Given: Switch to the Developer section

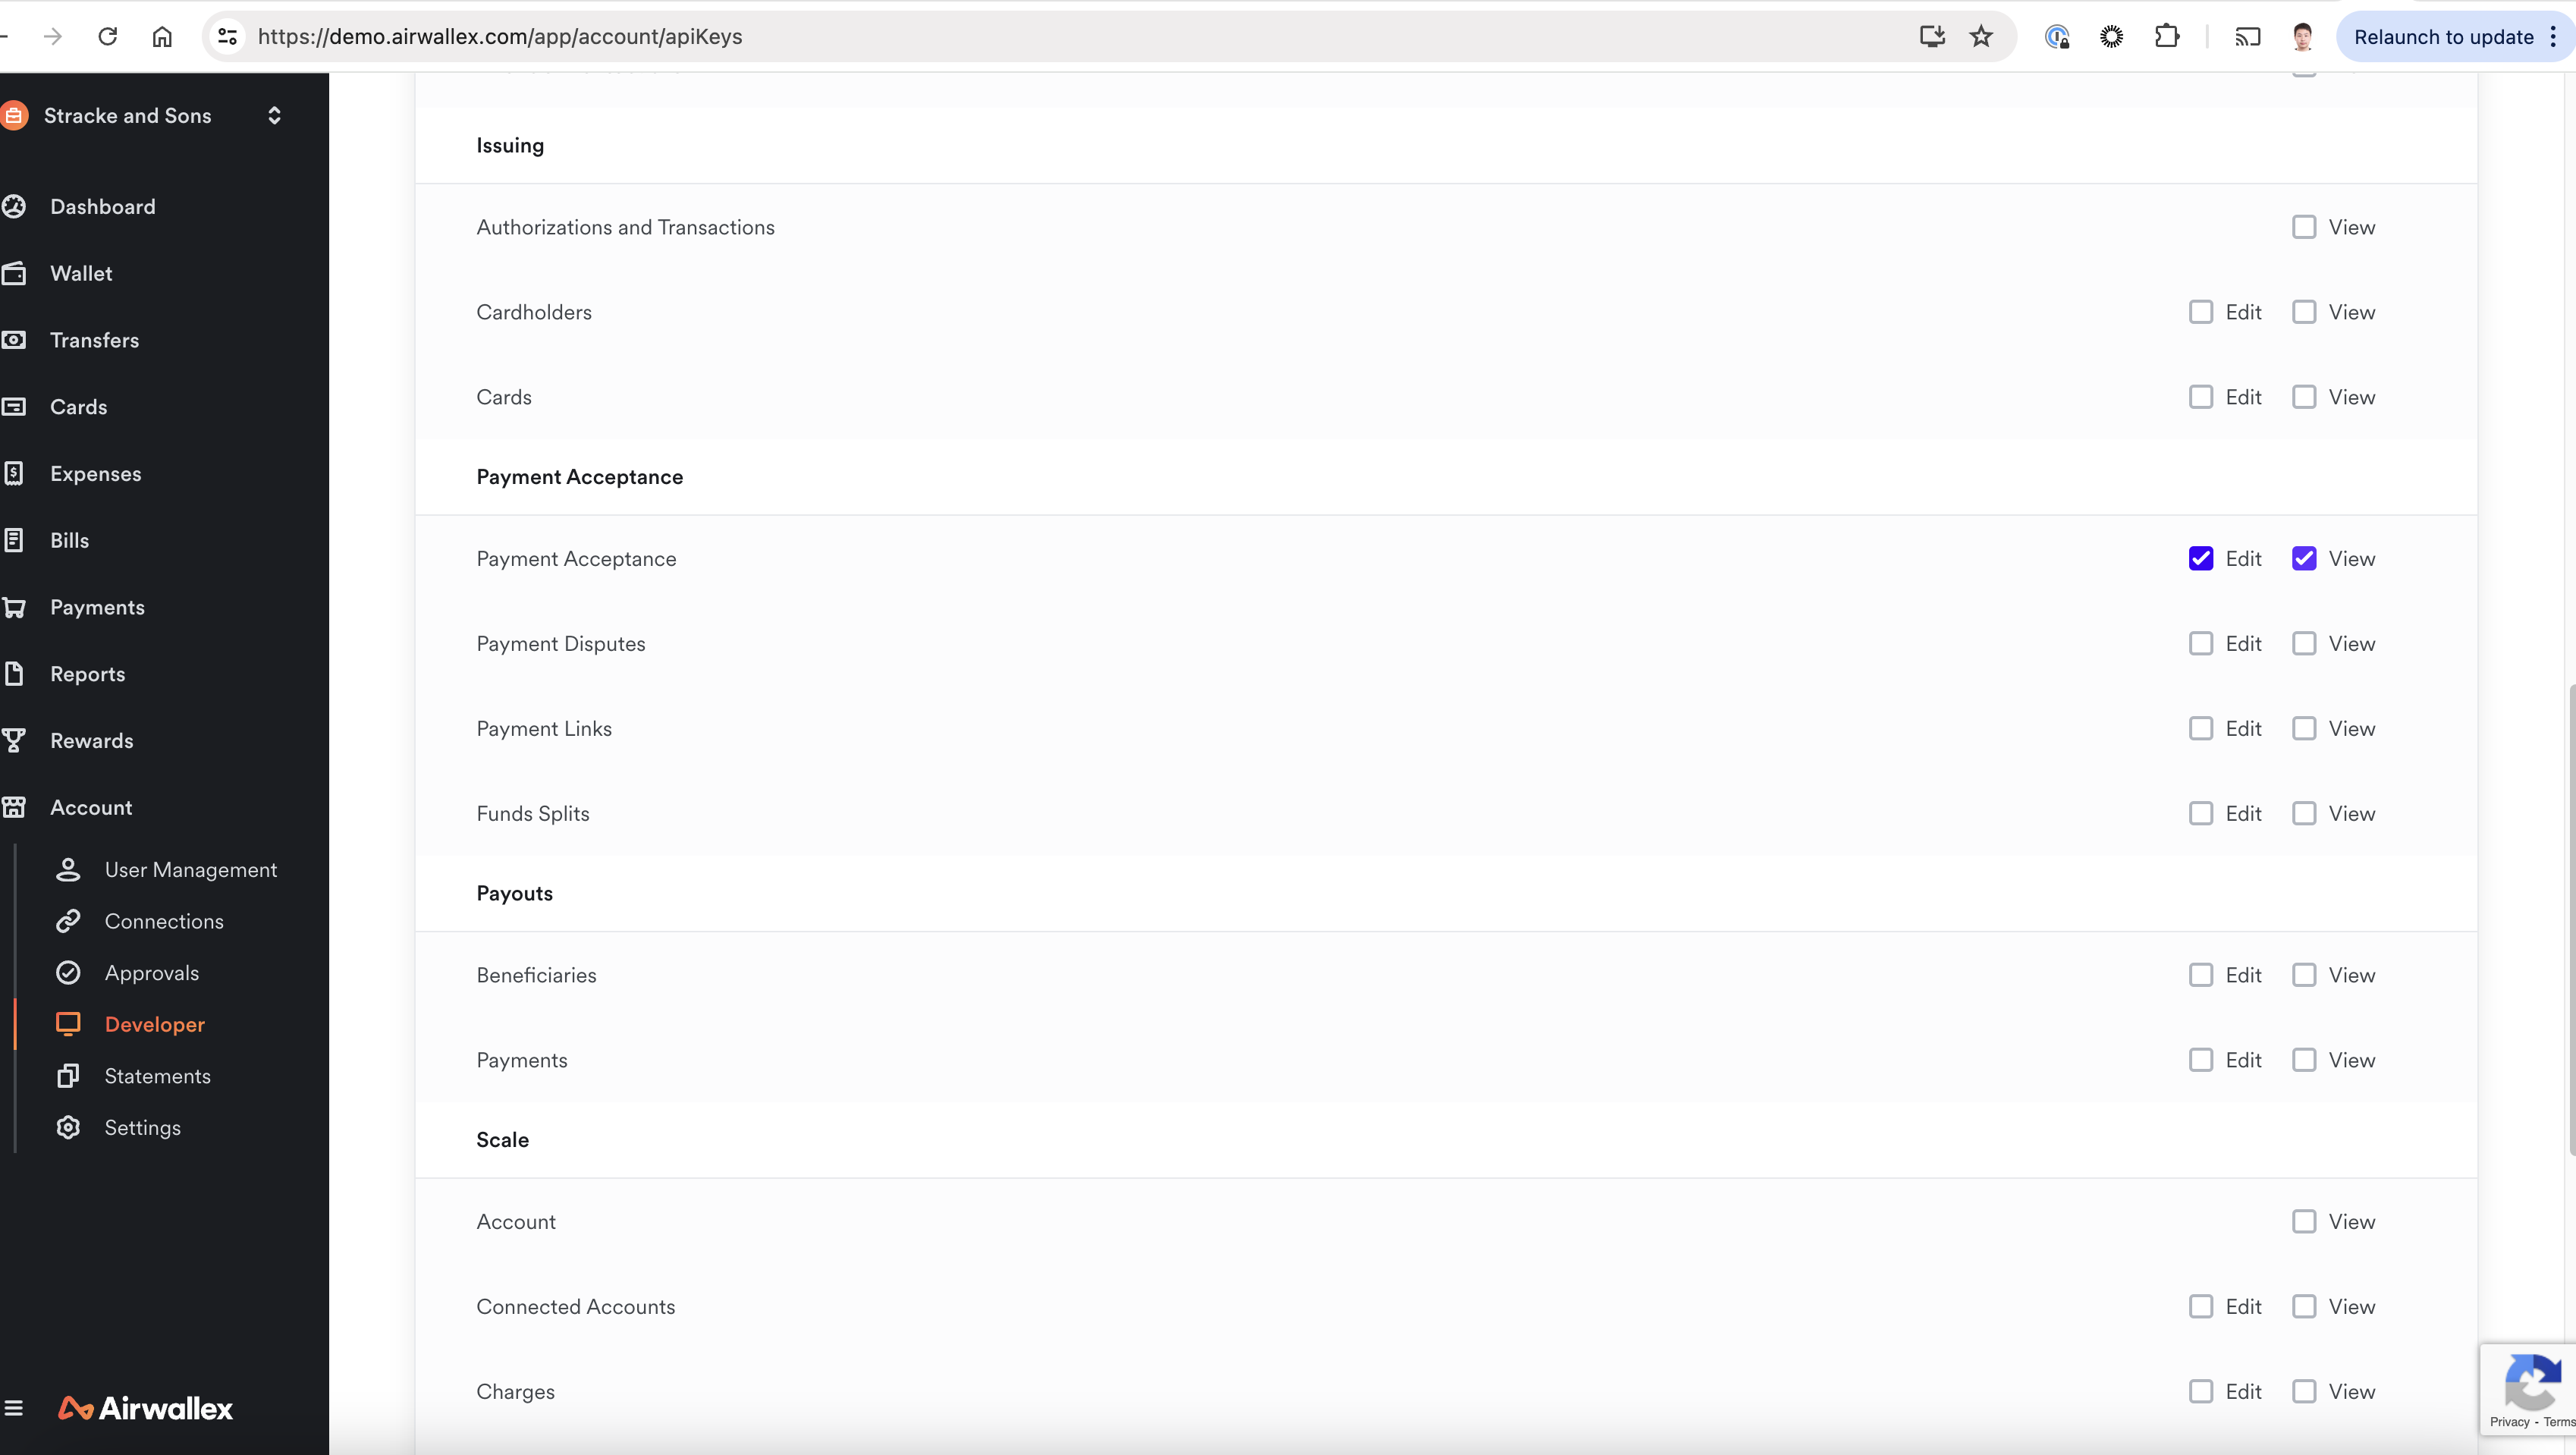Looking at the screenshot, I should 154,1024.
